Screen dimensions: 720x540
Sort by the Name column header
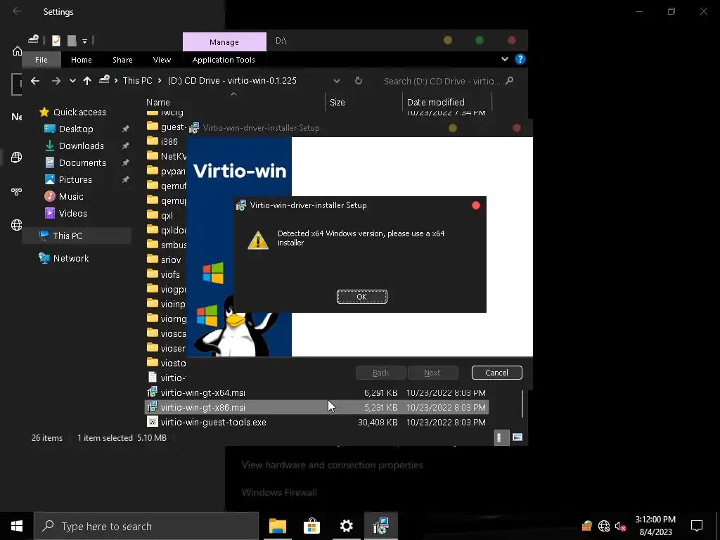158,103
